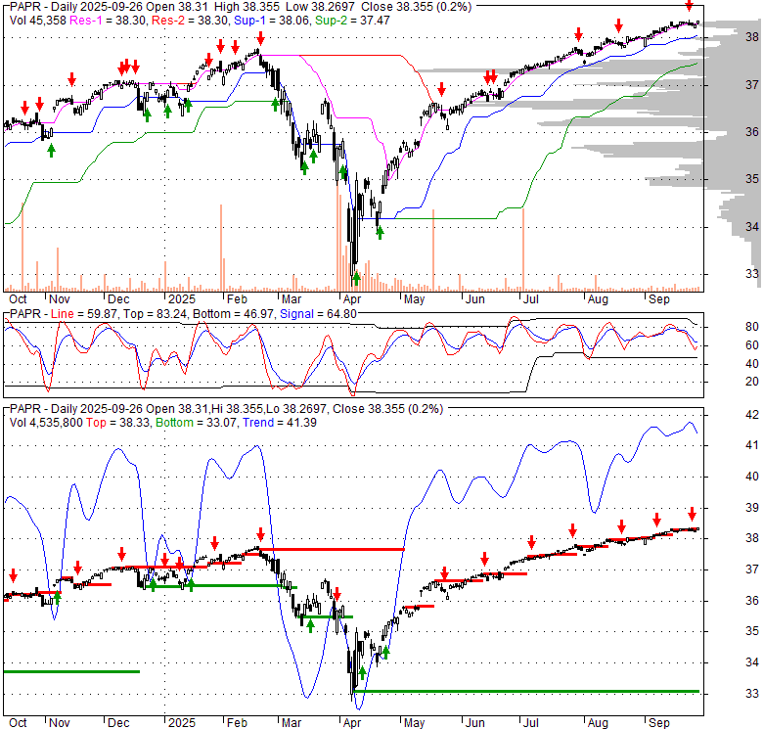
Task: Click the Signal = 64.80 indicator label
Action: click(318, 314)
